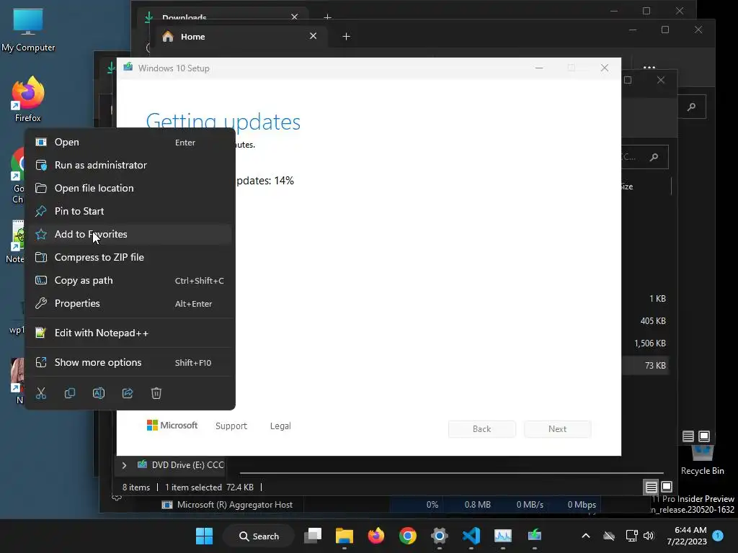Image resolution: width=738 pixels, height=553 pixels.
Task: Click the Copy icon in context menu
Action: (x=70, y=393)
